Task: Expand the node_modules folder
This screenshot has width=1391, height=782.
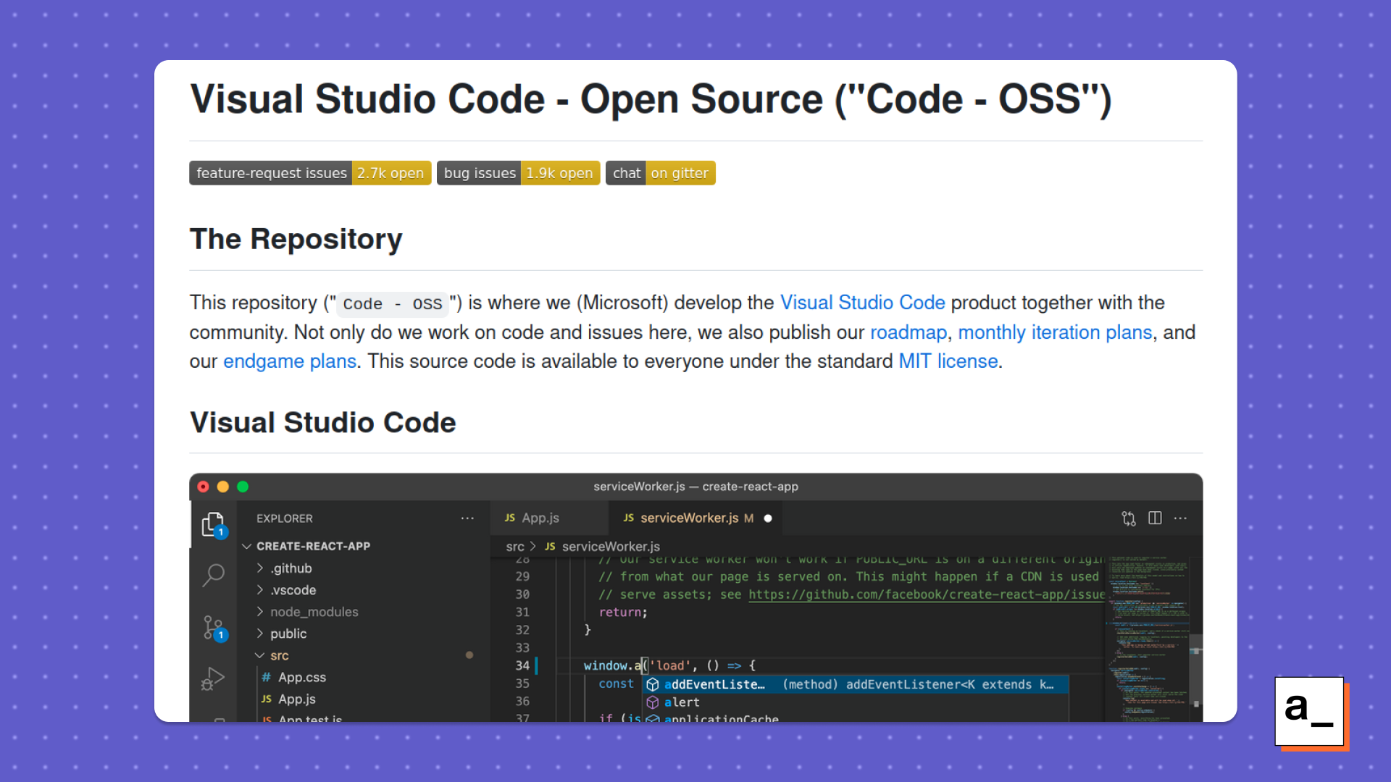Action: pos(314,612)
